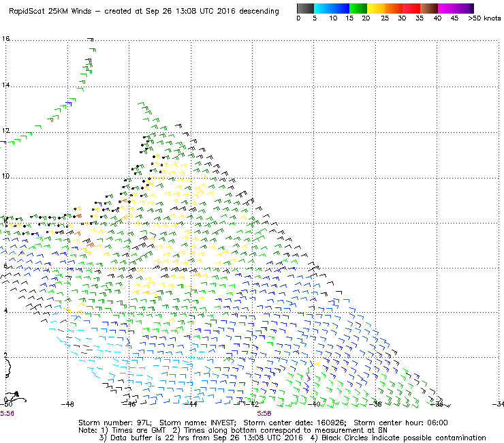Select the green 15-20 knots legend swatch
The image size is (504, 443).
[358, 8]
